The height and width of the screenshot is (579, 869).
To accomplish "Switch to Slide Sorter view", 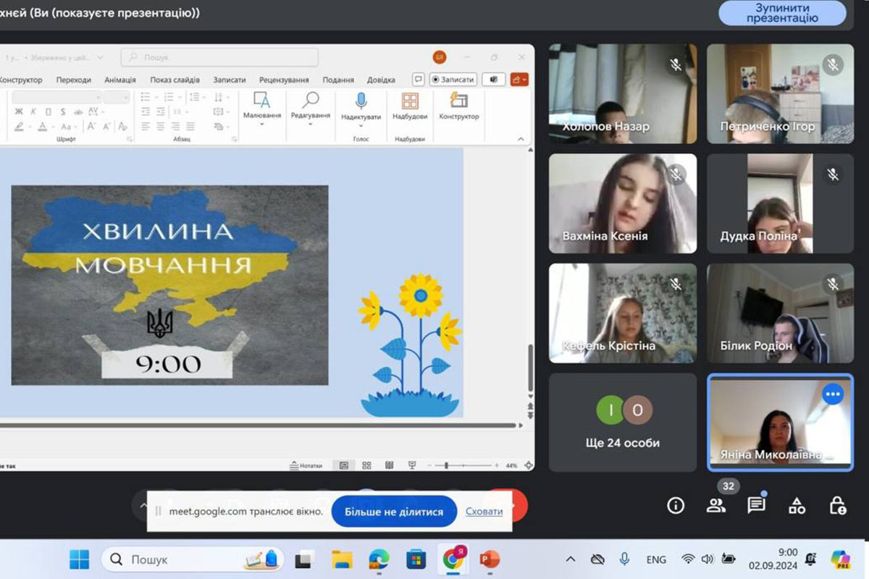I will tap(366, 465).
